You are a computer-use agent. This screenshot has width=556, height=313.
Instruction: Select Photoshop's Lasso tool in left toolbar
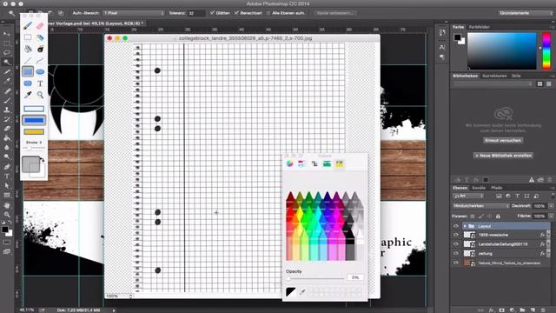[x=7, y=52]
